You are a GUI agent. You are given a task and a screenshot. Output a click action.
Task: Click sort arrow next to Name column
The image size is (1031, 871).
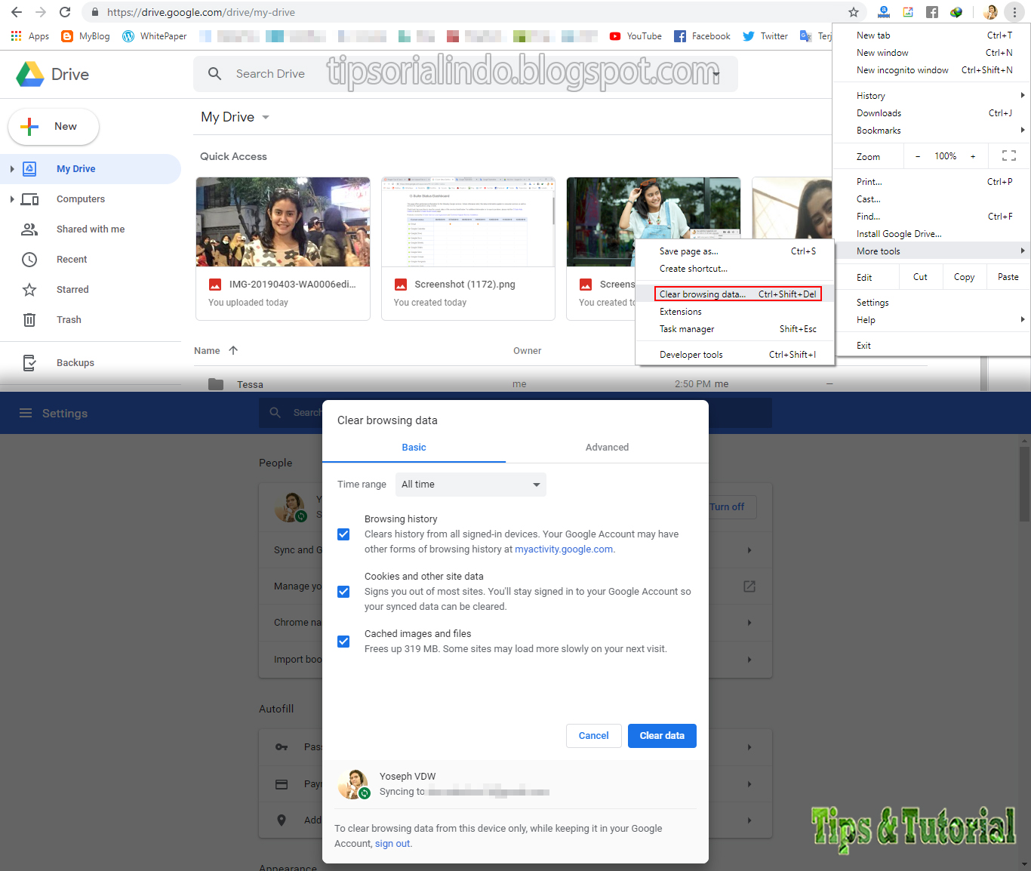[233, 350]
